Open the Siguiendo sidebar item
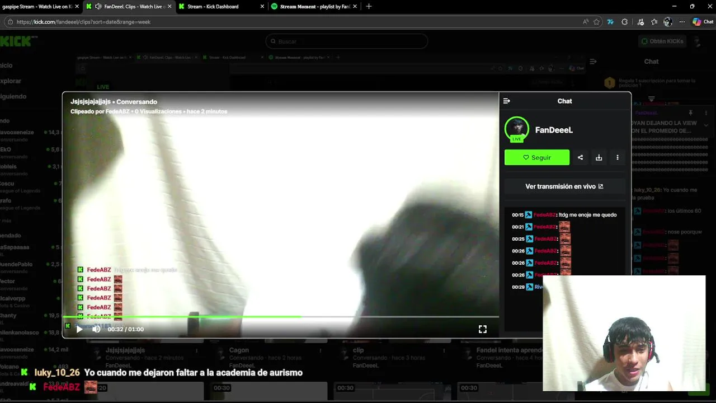The image size is (716, 403). point(13,96)
